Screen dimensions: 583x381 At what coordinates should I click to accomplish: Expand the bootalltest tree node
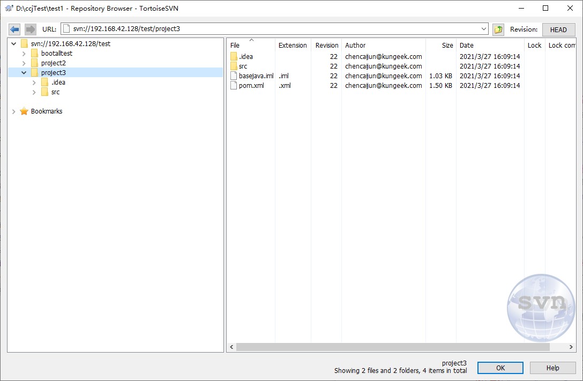pyautogui.click(x=24, y=54)
